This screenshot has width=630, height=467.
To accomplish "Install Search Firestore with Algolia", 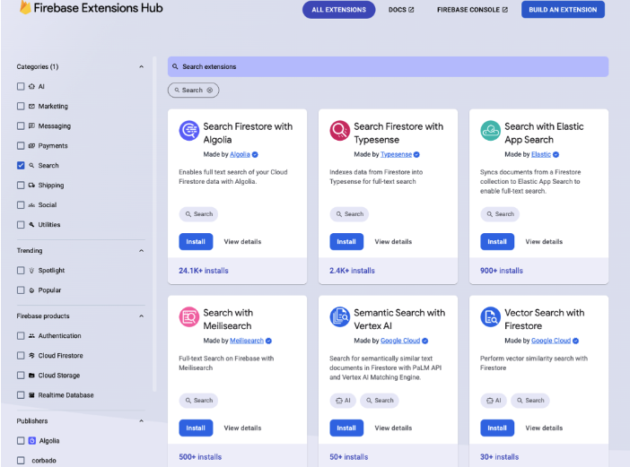I will 196,241.
